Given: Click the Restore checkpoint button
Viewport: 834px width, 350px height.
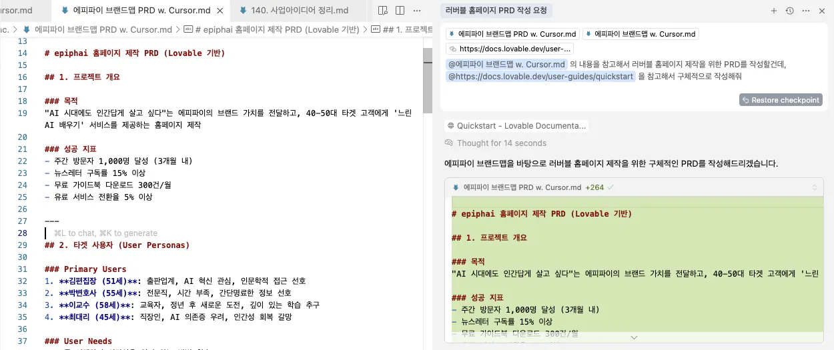Looking at the screenshot, I should 781,100.
